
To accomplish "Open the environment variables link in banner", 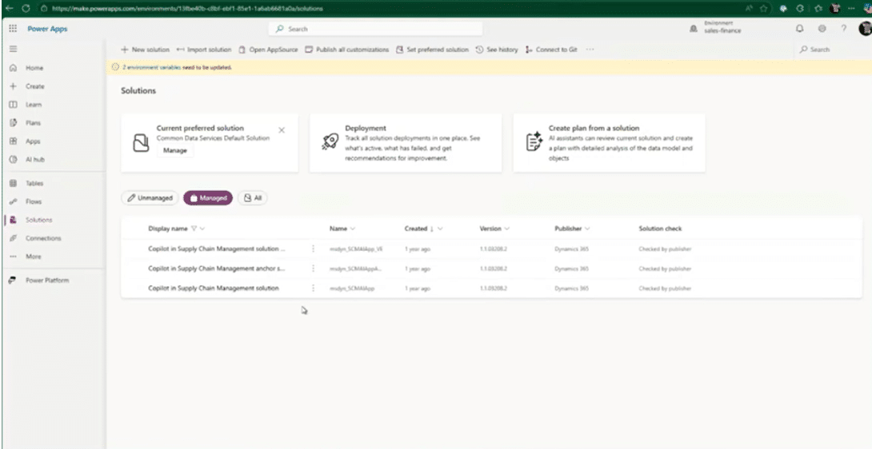I will pyautogui.click(x=151, y=67).
